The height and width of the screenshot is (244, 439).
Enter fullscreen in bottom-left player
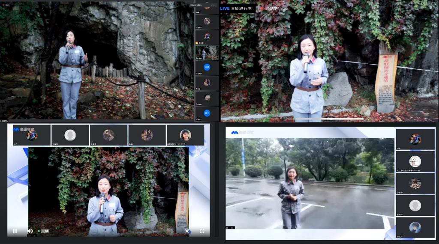click(x=202, y=231)
